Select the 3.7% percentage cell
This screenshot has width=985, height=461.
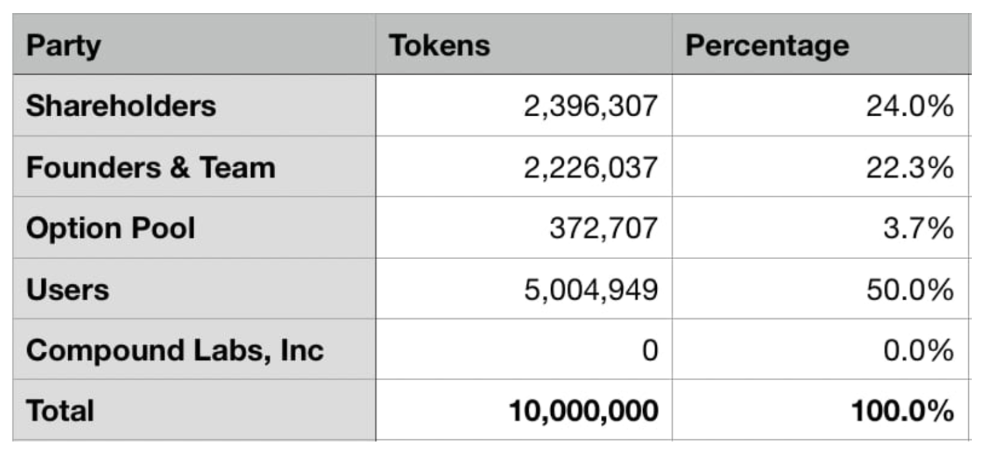(x=821, y=228)
